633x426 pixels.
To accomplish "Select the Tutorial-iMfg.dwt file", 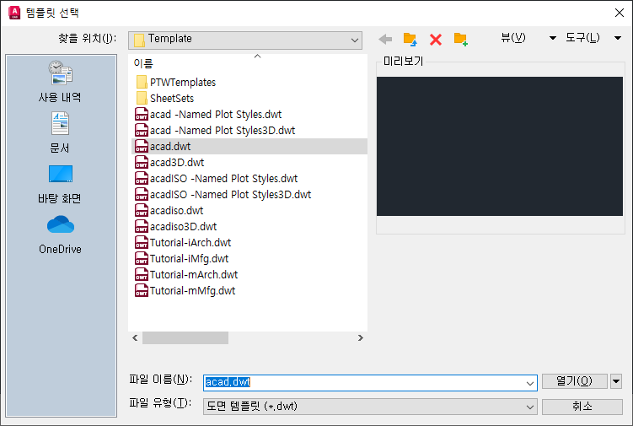I will pos(189,258).
